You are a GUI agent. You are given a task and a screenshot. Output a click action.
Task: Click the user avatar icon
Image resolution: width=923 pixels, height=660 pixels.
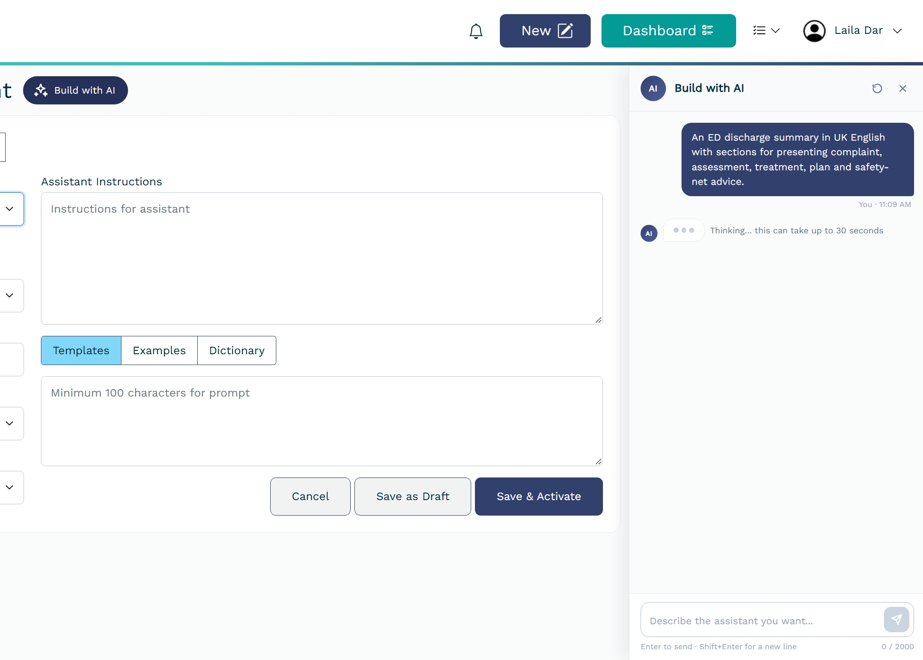point(814,31)
